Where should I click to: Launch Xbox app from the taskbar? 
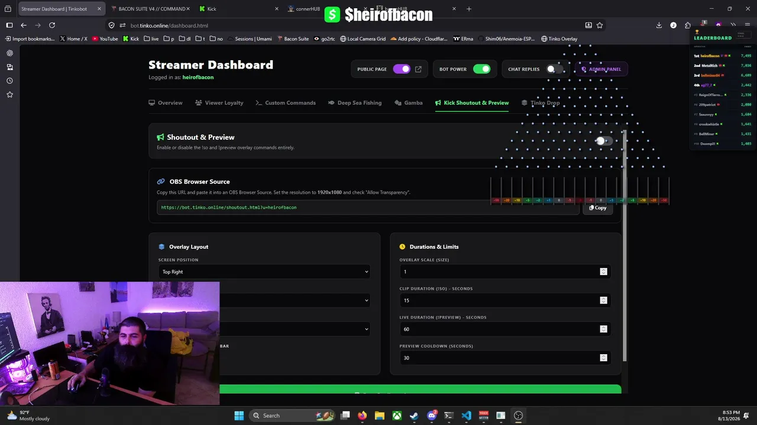coord(397,416)
